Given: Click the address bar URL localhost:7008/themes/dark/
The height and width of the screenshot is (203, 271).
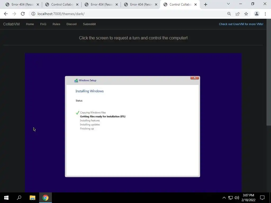Looking at the screenshot, I should [61, 14].
